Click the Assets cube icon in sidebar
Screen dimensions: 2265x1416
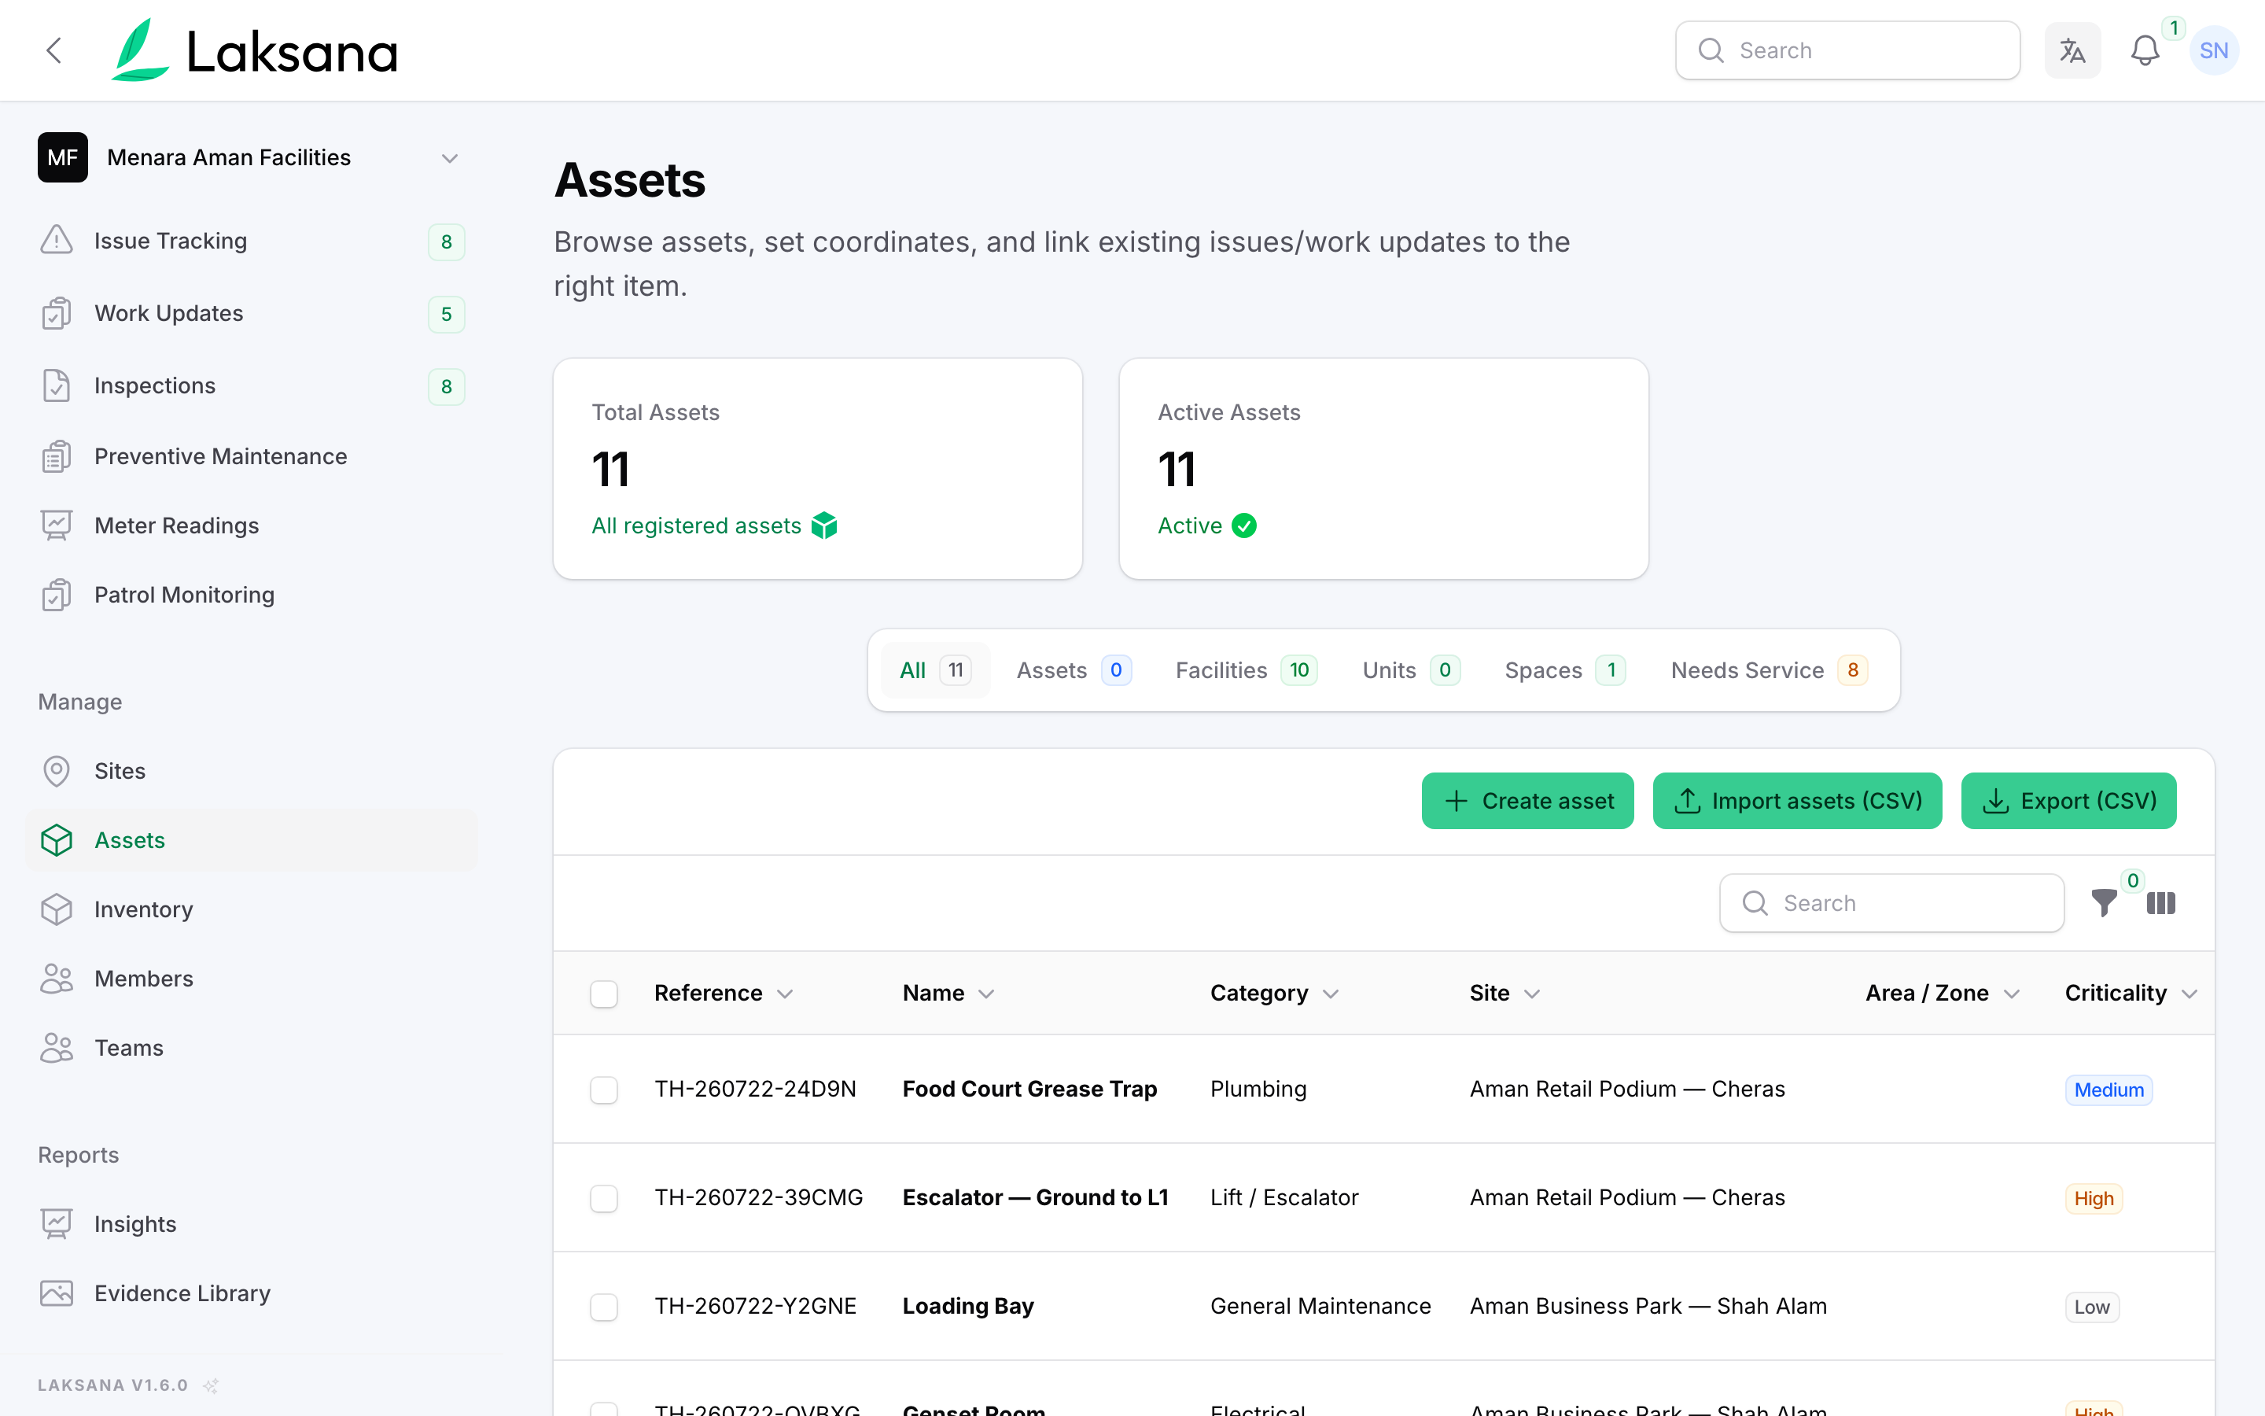coord(56,840)
